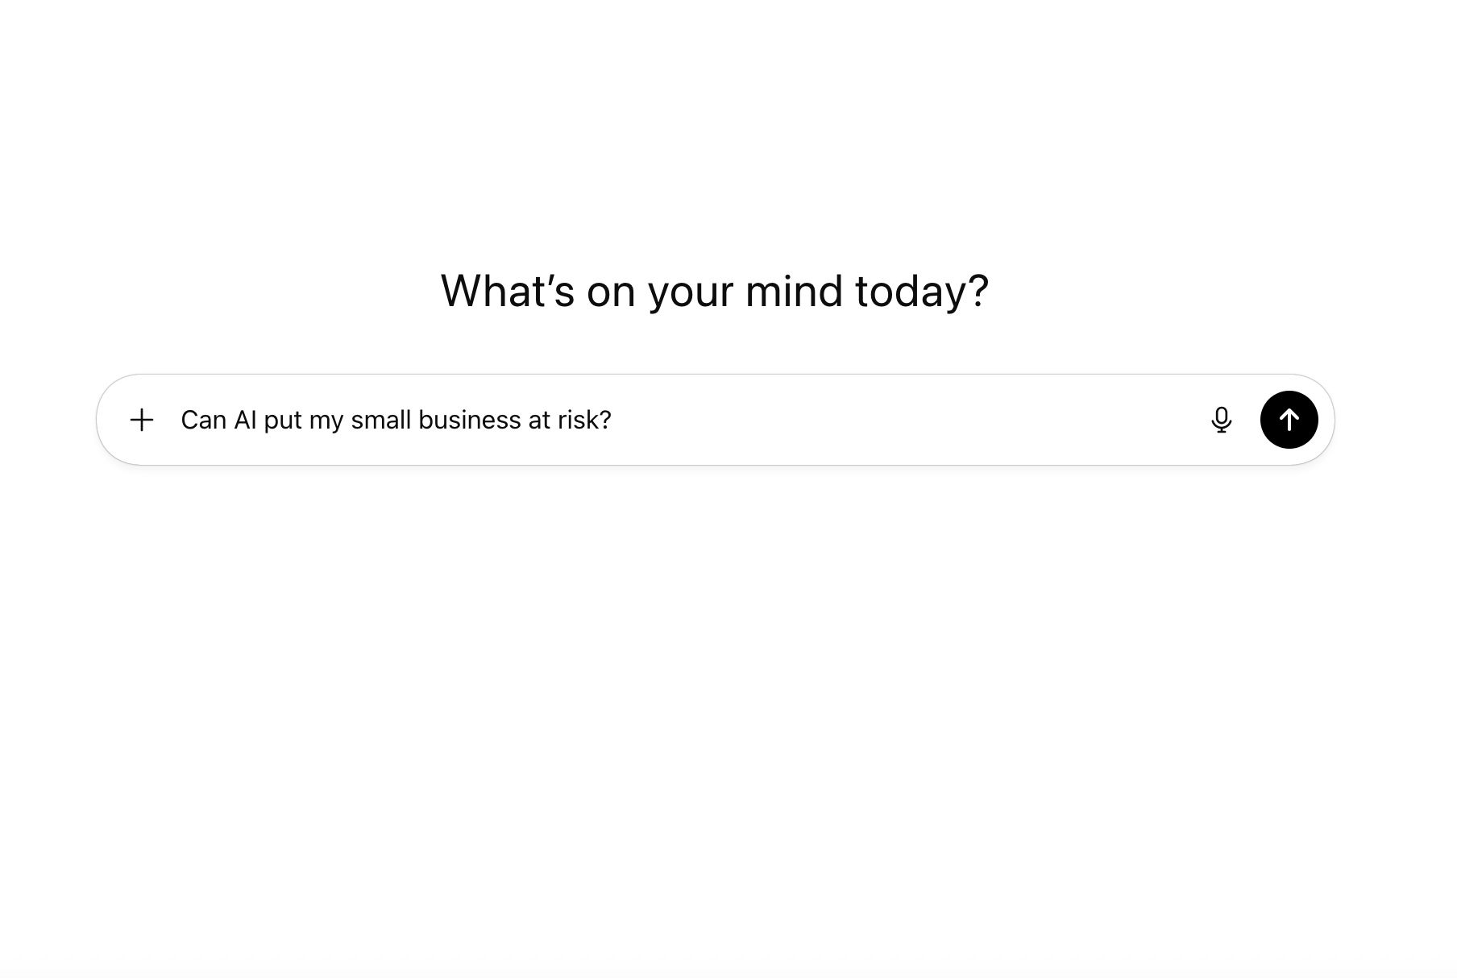The height and width of the screenshot is (978, 1457).
Task: Click the "What's on your mind today?" heading
Action: click(x=714, y=291)
